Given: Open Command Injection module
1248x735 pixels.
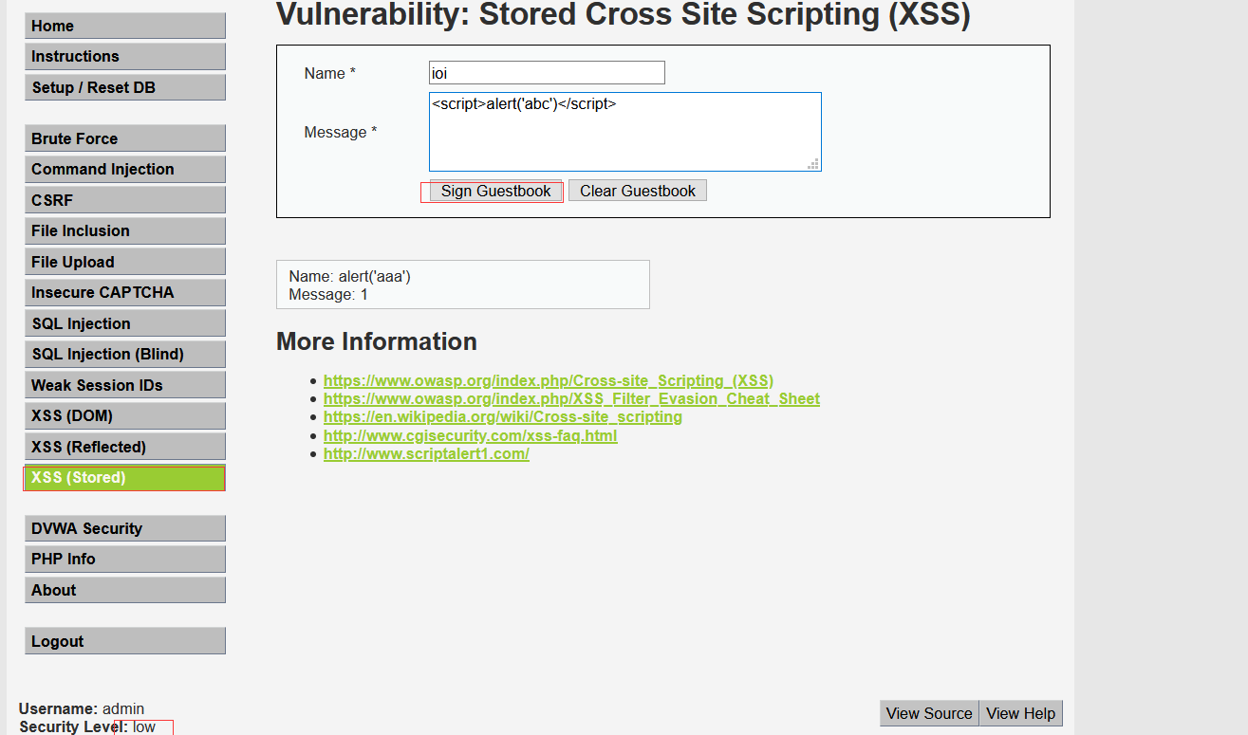Looking at the screenshot, I should (x=125, y=169).
